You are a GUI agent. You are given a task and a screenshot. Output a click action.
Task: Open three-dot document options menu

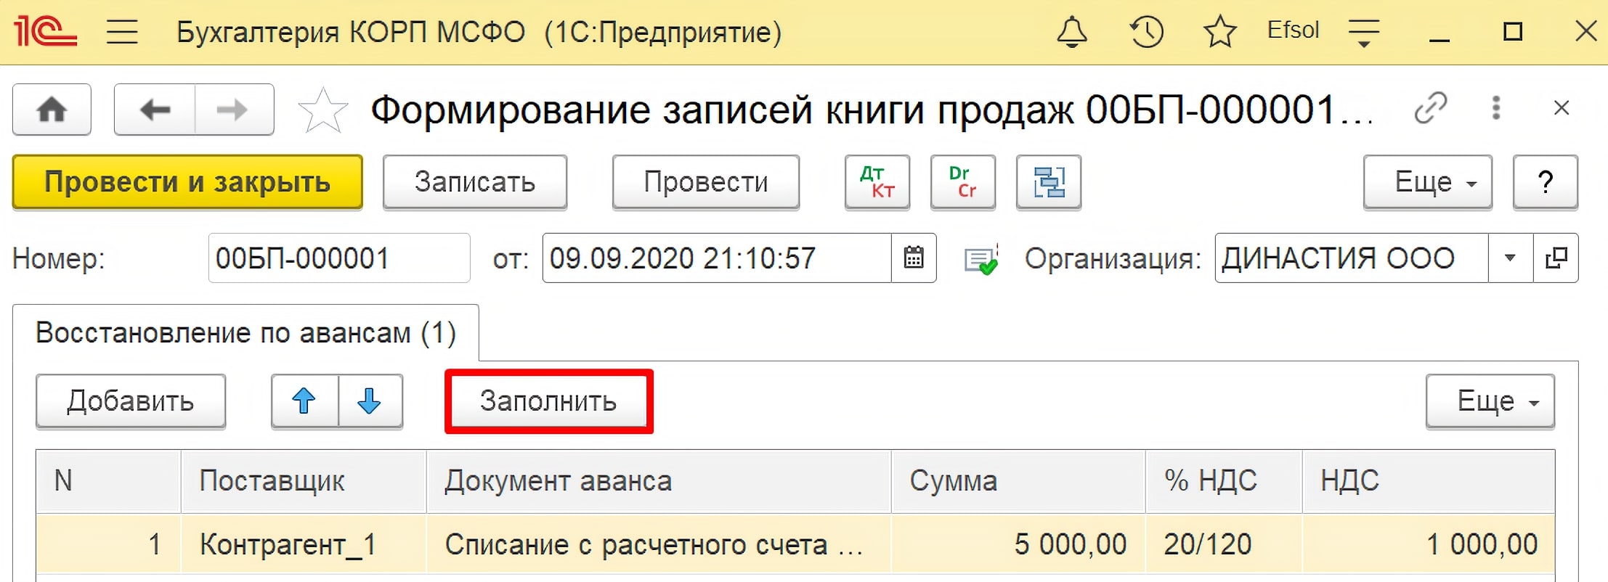pos(1496,108)
